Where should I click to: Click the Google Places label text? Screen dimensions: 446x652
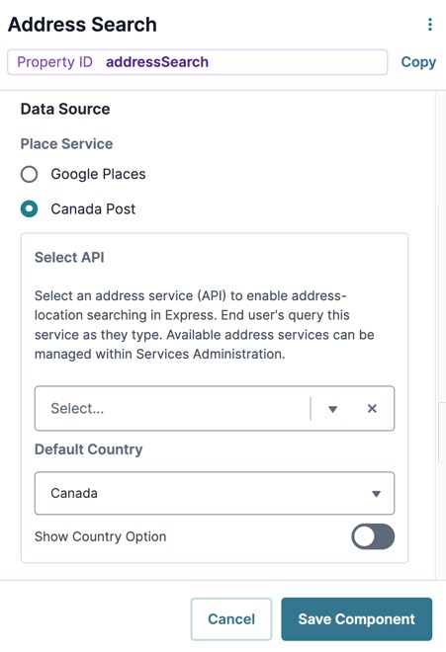pyautogui.click(x=98, y=174)
